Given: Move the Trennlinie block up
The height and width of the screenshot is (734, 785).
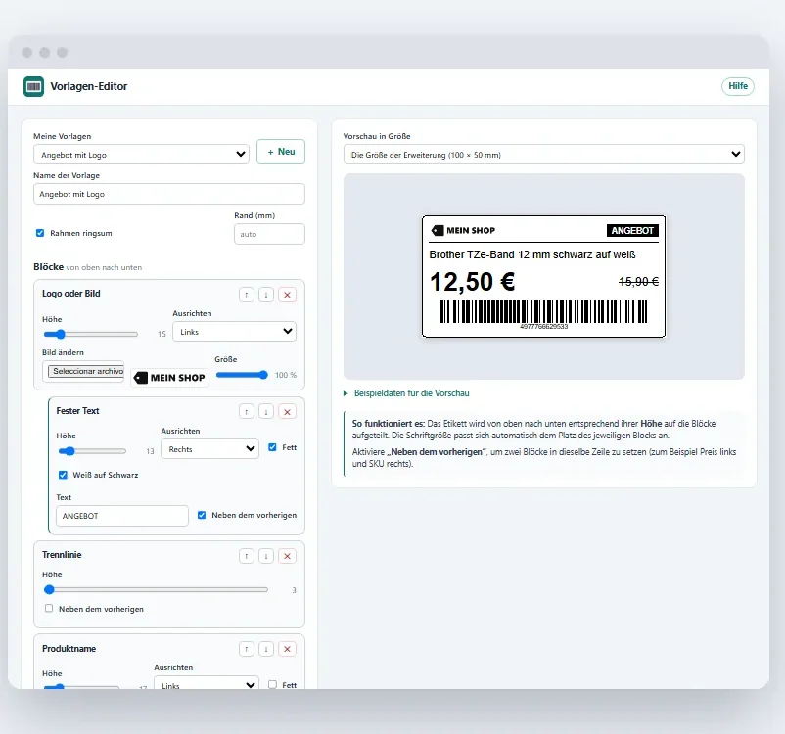Looking at the screenshot, I should point(247,556).
